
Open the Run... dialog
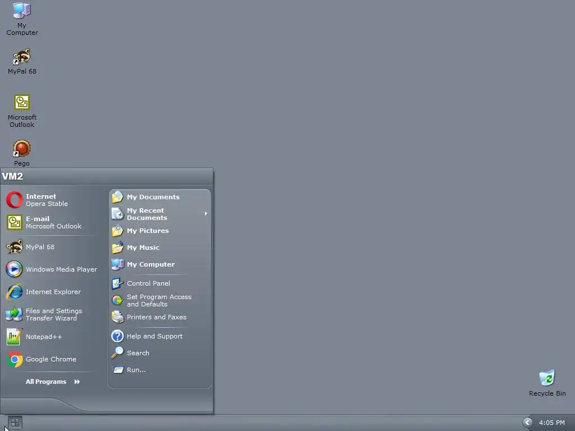click(x=160, y=370)
